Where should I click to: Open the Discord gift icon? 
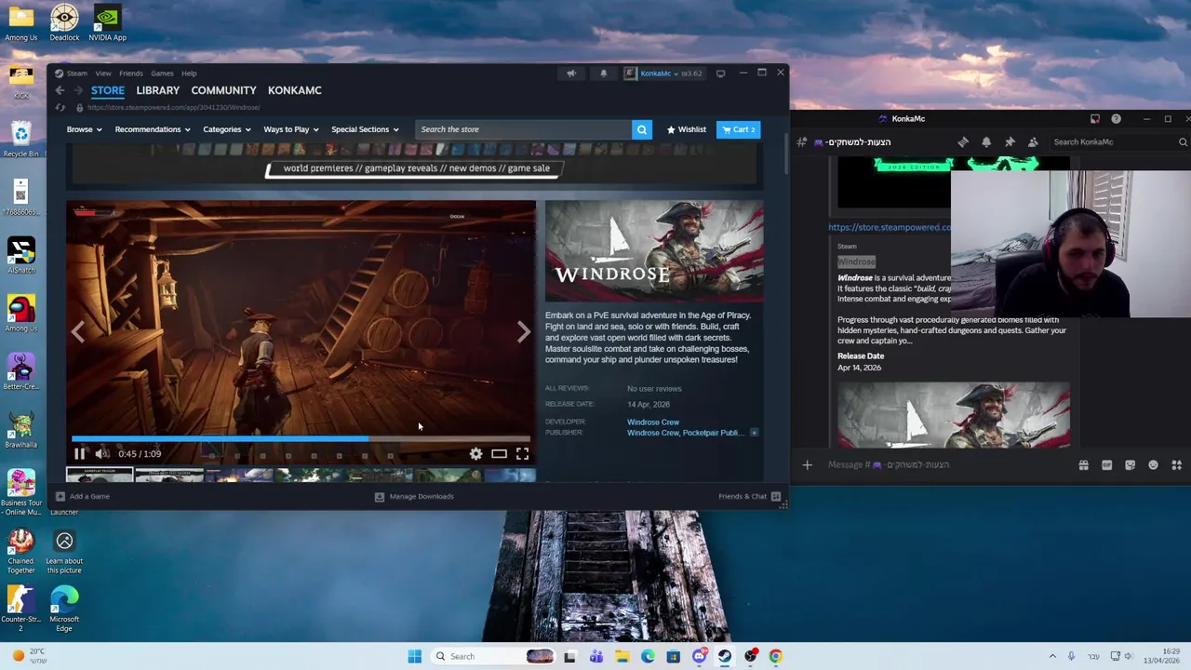click(x=1083, y=464)
